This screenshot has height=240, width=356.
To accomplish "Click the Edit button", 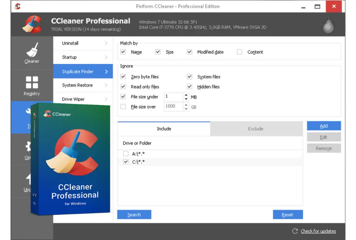I will click(324, 137).
